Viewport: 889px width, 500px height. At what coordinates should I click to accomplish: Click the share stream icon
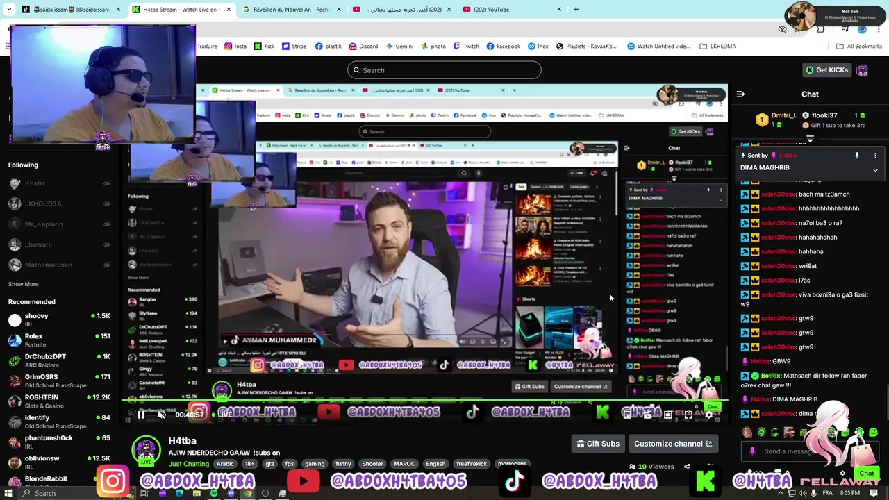coord(687,467)
